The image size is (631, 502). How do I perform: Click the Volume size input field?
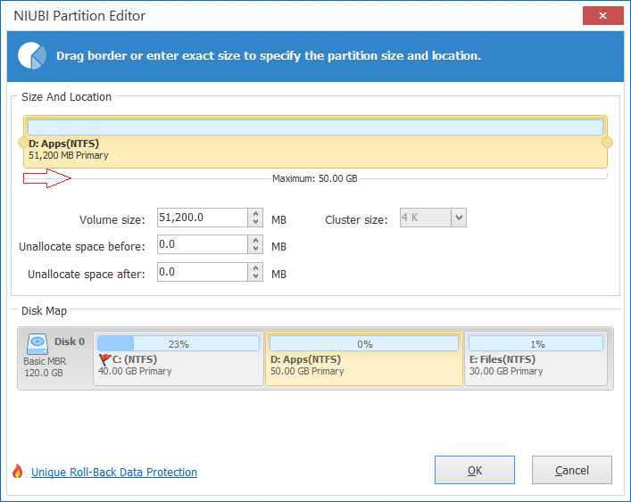tap(203, 218)
